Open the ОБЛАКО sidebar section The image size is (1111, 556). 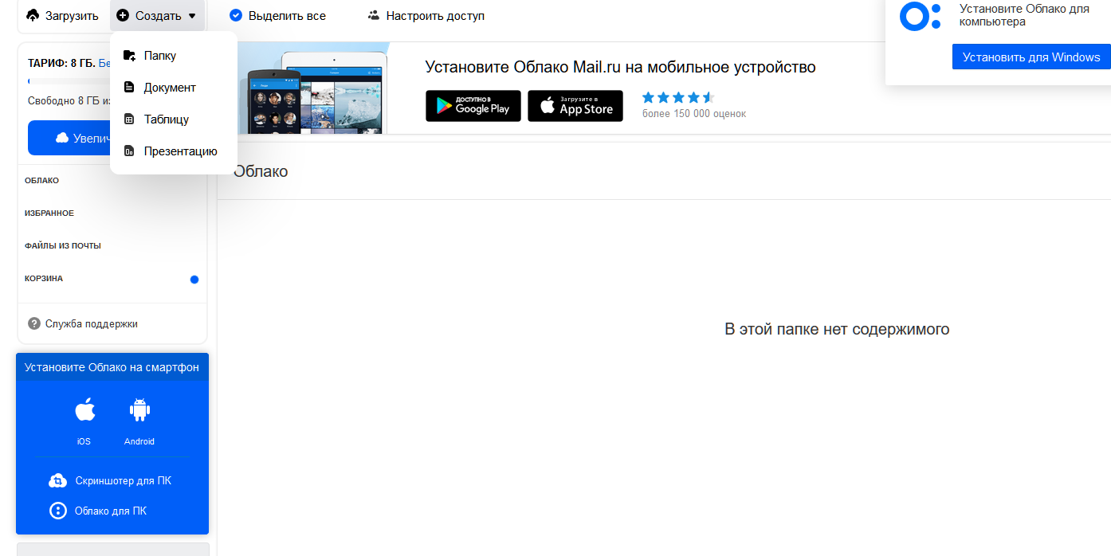(x=41, y=181)
